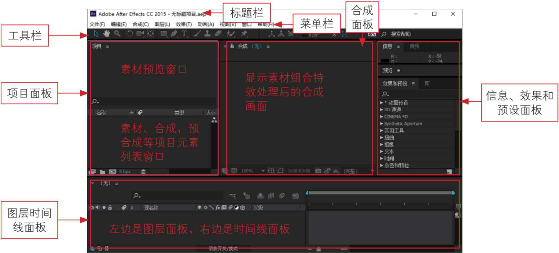
Task: Toggle the lock column header in timeline
Action: (x=110, y=208)
